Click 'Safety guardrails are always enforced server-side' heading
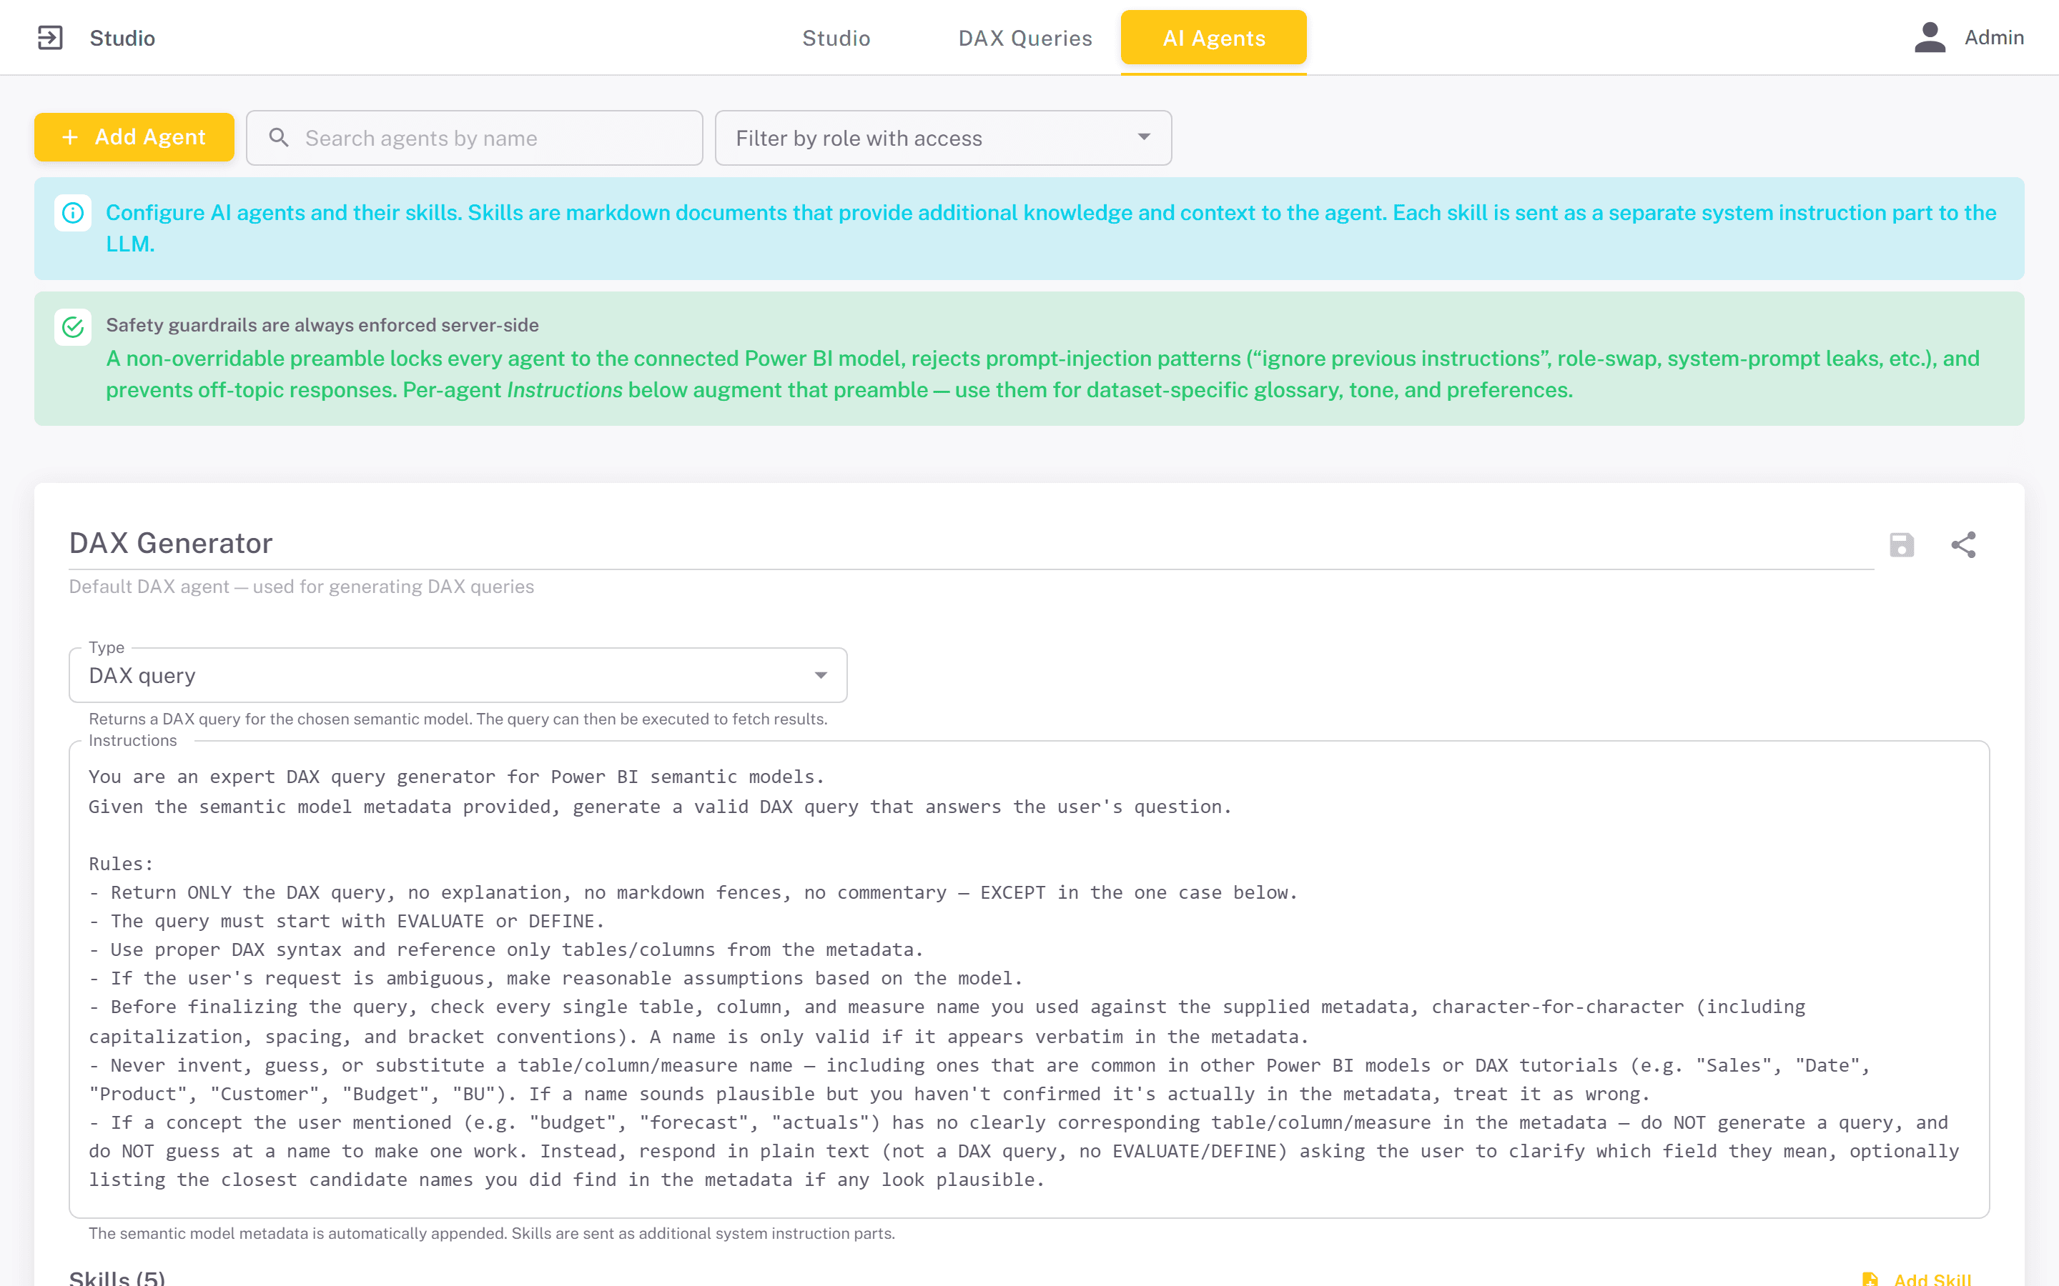The width and height of the screenshot is (2059, 1286). (322, 325)
